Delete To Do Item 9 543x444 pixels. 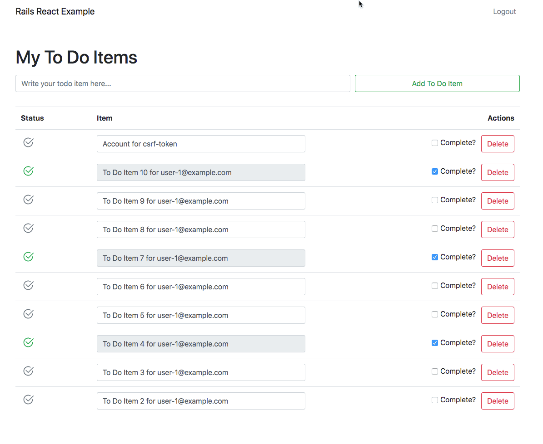tap(498, 201)
